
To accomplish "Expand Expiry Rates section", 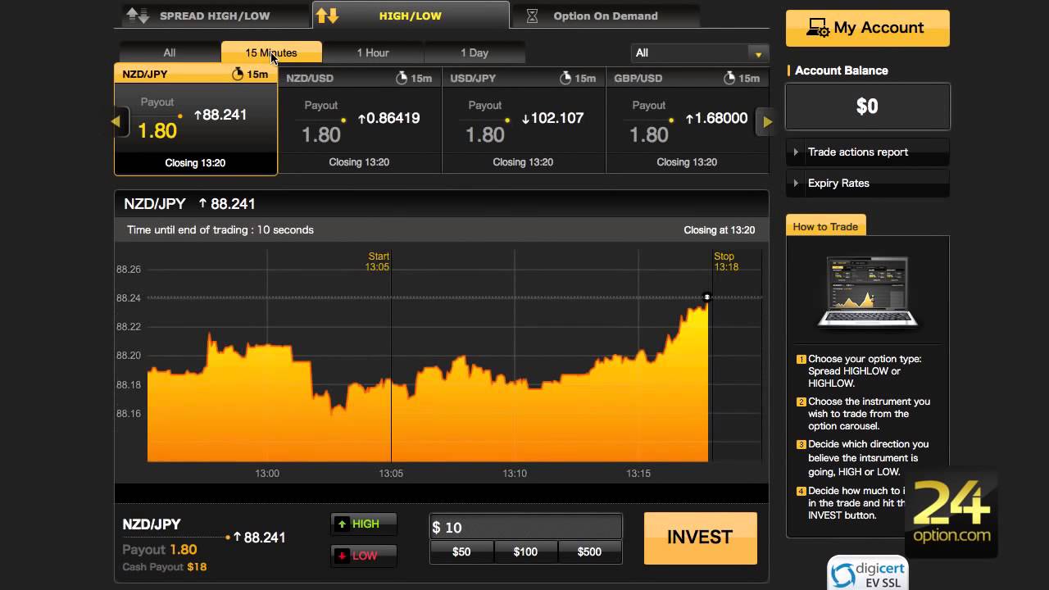I will point(868,183).
